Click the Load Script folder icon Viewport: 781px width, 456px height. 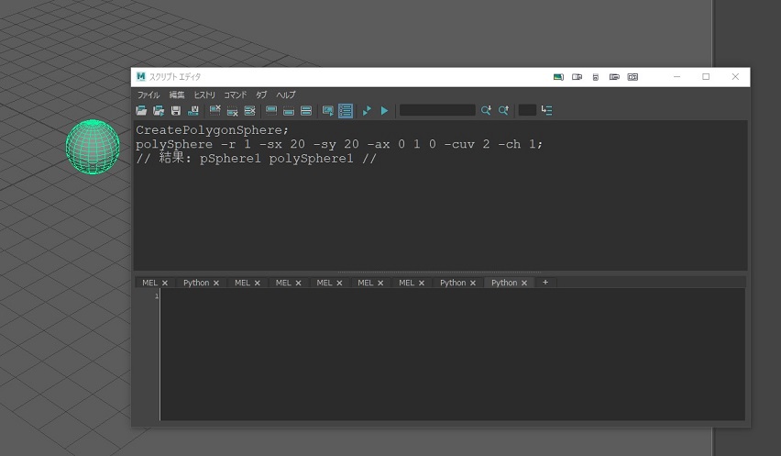[x=141, y=111]
